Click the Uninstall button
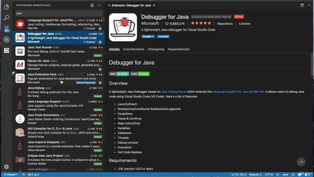This screenshot has height=177, width=314. [163, 36]
